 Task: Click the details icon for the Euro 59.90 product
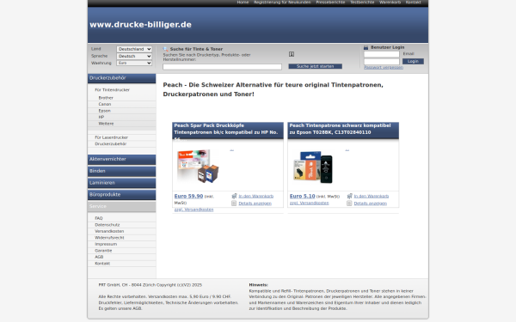click(x=234, y=204)
